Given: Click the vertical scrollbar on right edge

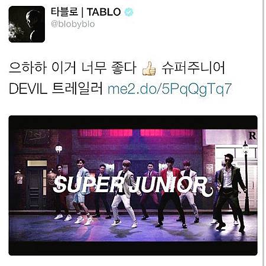Looking at the screenshot, I should coord(264,133).
